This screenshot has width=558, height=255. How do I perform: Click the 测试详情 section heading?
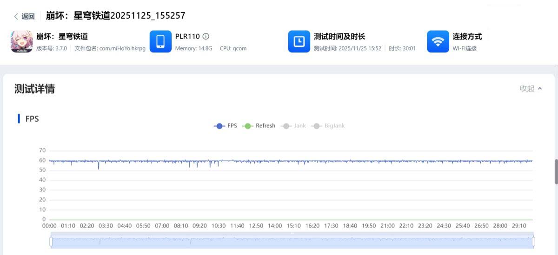tap(34, 89)
